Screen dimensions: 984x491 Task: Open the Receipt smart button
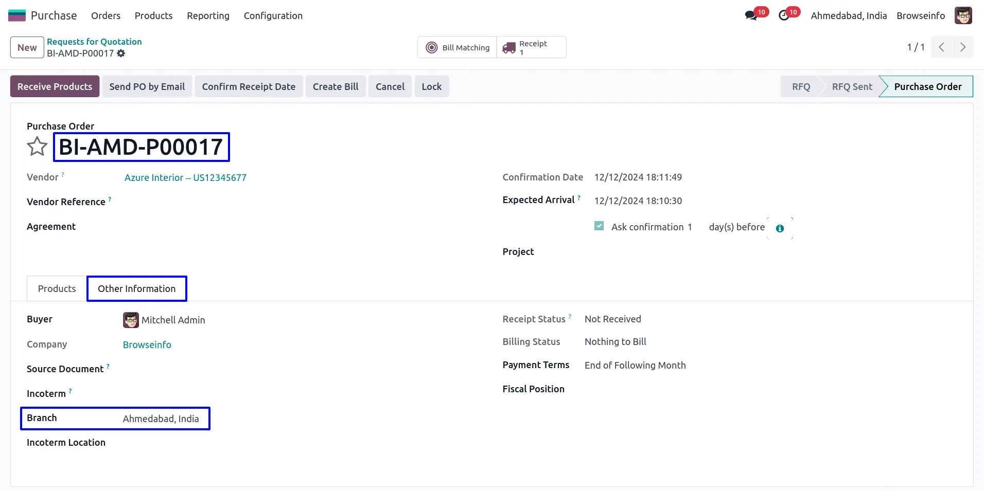531,47
